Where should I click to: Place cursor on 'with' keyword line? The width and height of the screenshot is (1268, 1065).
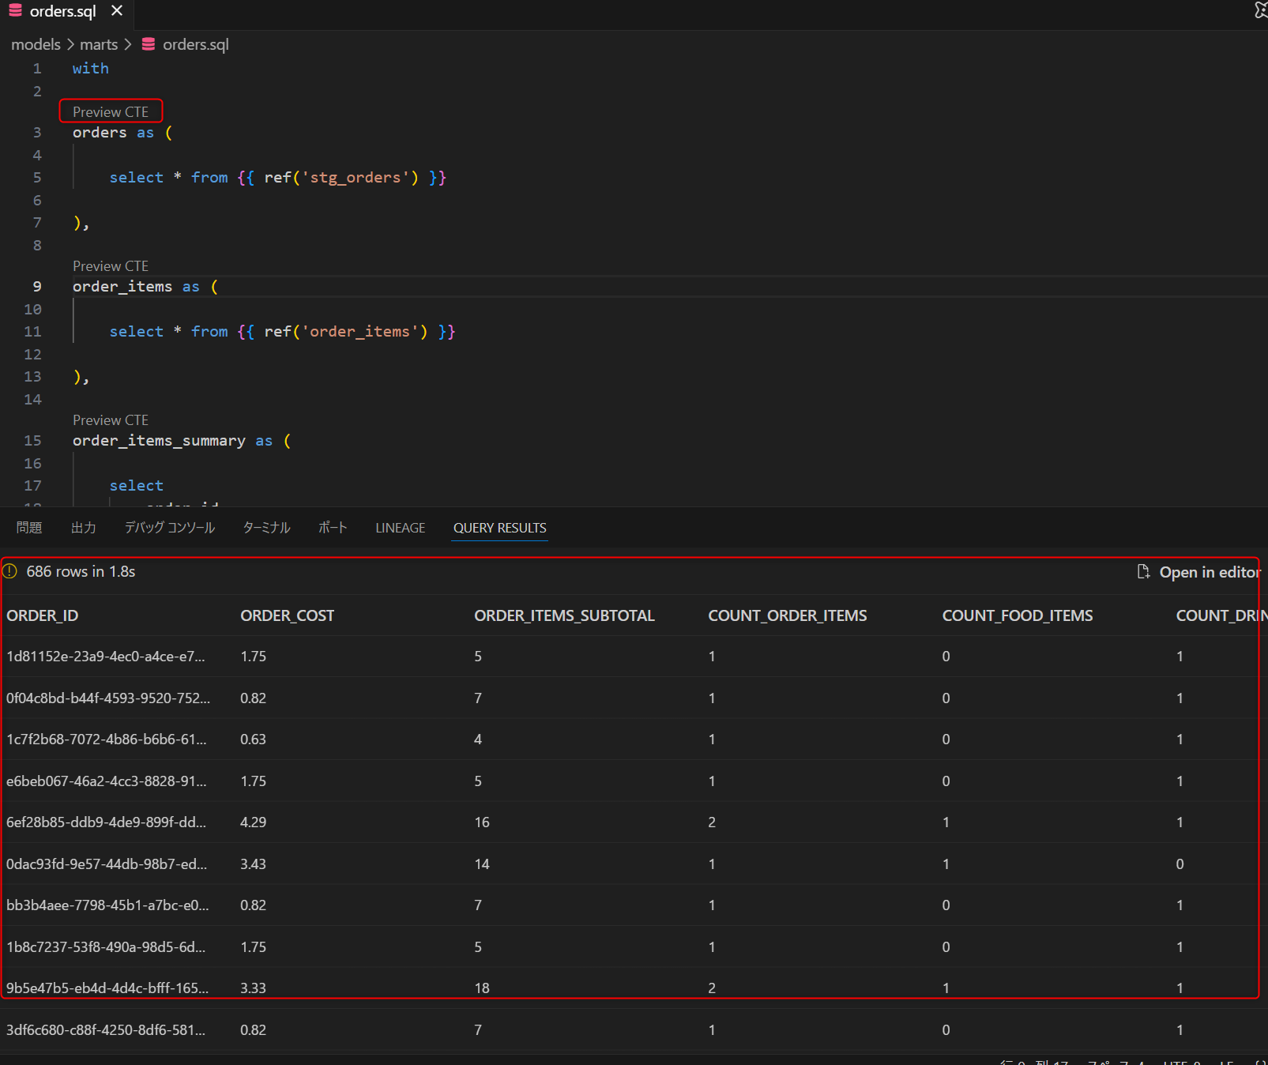(x=91, y=69)
